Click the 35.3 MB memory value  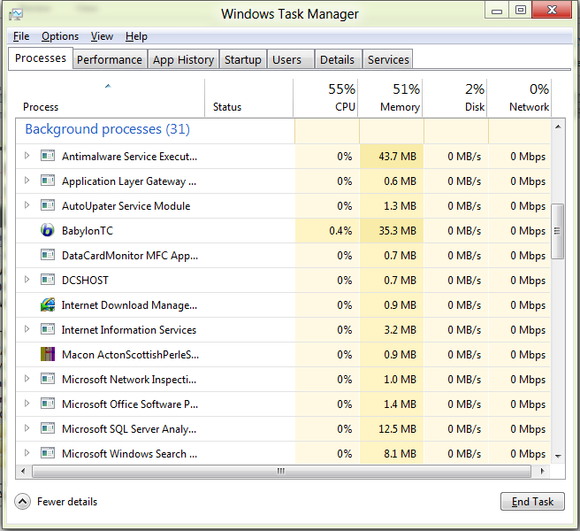coord(397,231)
